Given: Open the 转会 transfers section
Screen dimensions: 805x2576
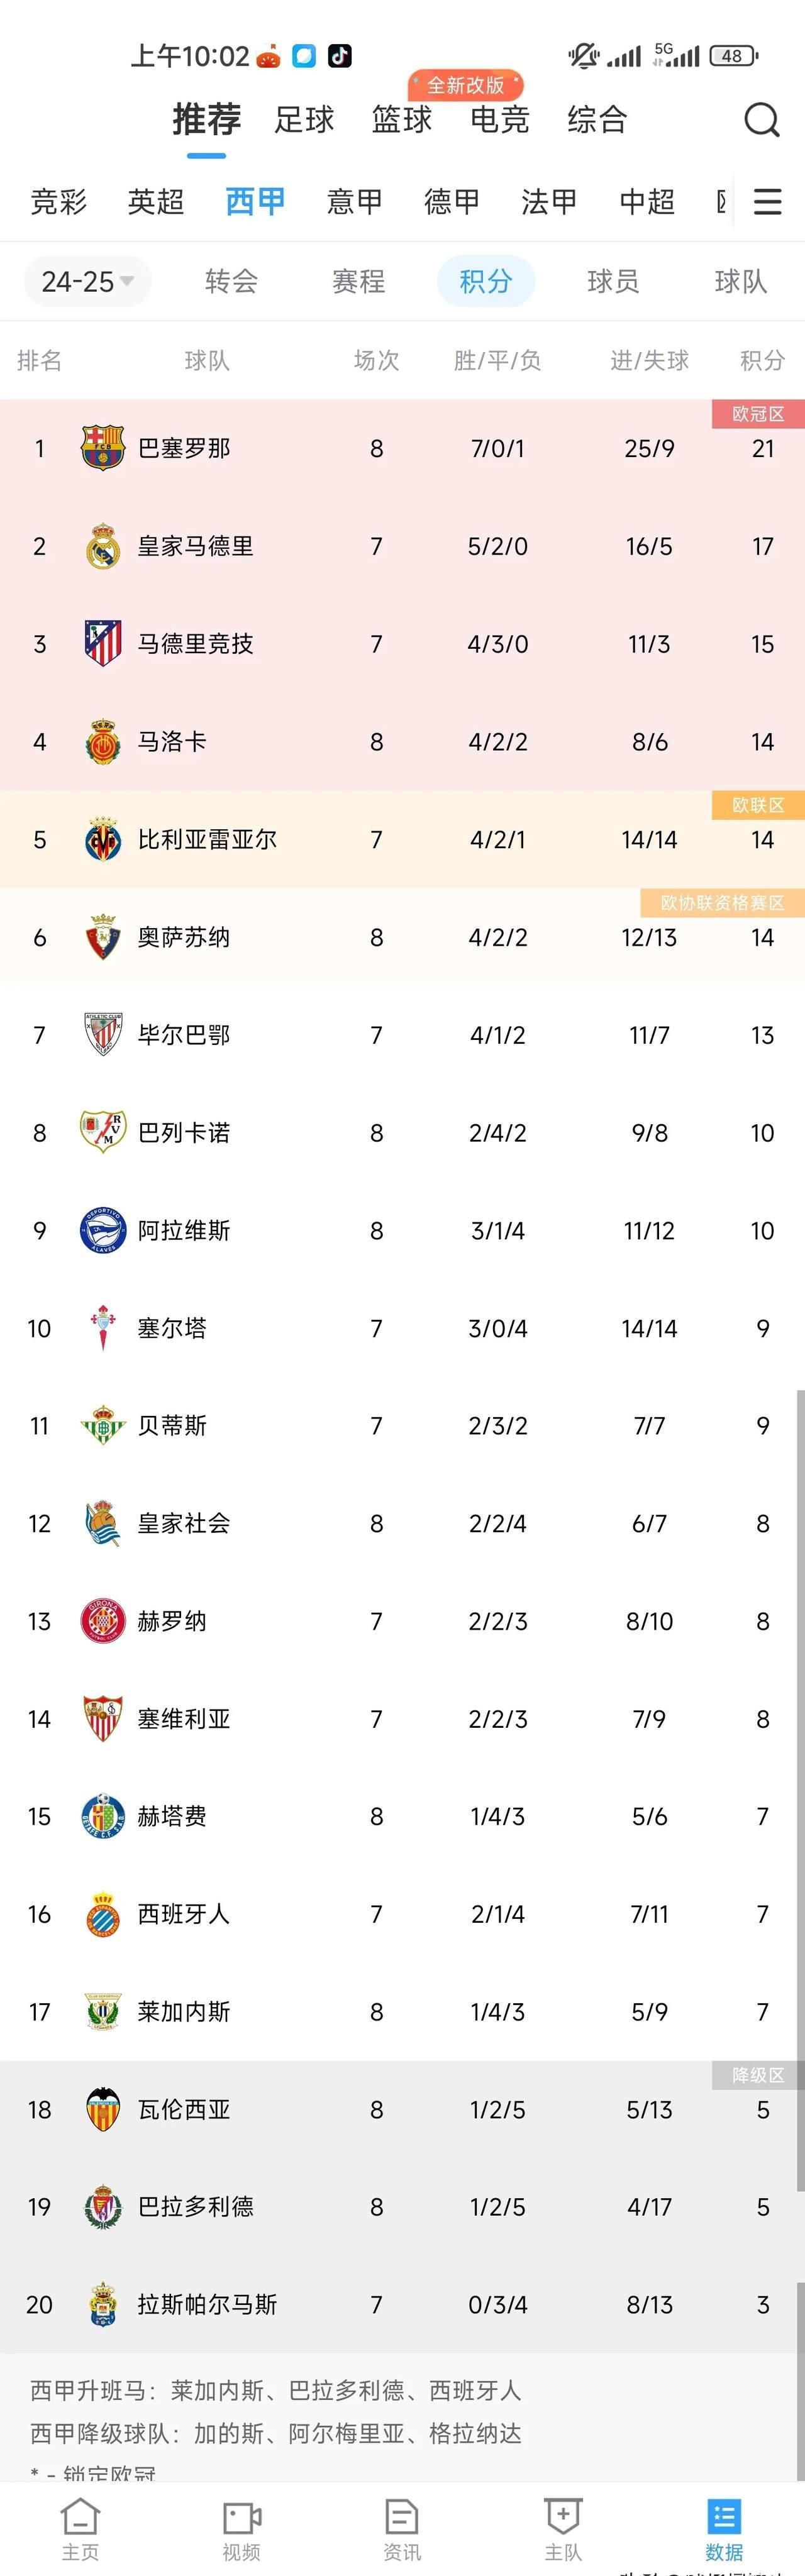Looking at the screenshot, I should click(x=231, y=282).
